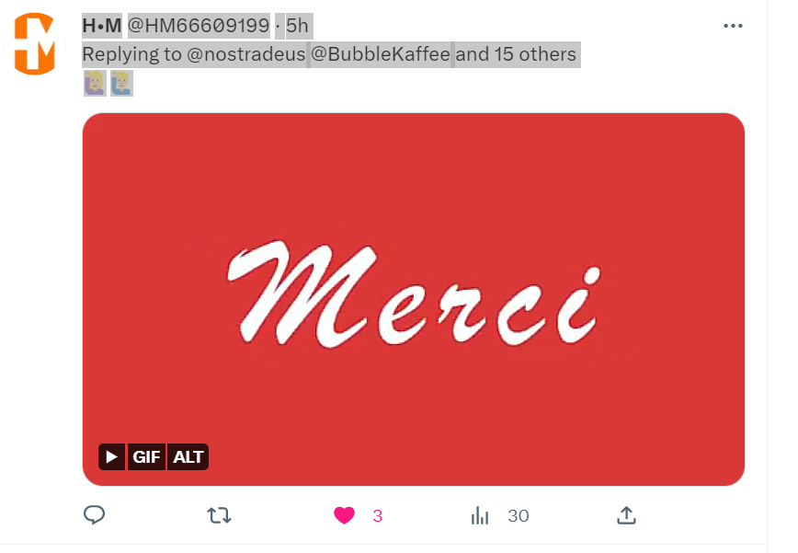This screenshot has width=798, height=553.
Task: Click the share upload icon
Action: tap(626, 515)
